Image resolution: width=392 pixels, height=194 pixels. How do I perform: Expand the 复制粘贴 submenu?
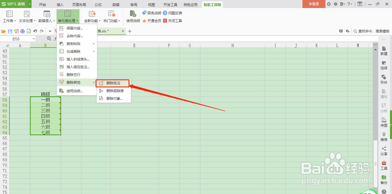[x=77, y=44]
